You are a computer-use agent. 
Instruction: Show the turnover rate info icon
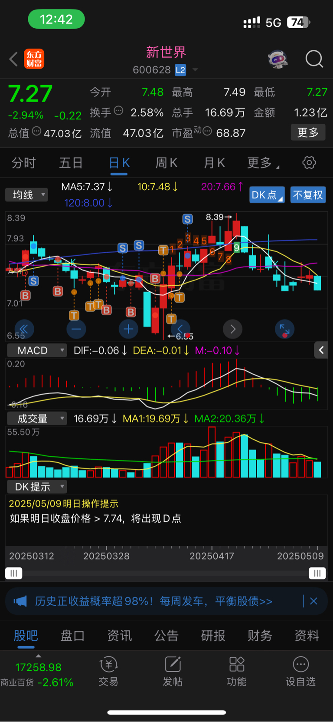point(118,111)
